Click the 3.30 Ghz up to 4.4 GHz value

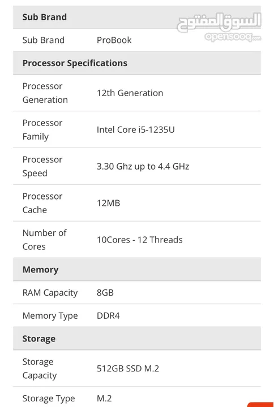[143, 166]
